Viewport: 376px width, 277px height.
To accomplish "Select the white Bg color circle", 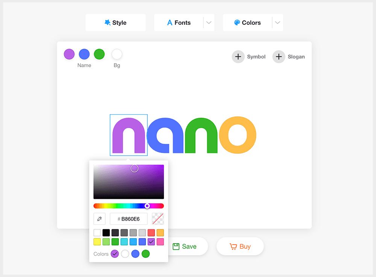I will [117, 54].
